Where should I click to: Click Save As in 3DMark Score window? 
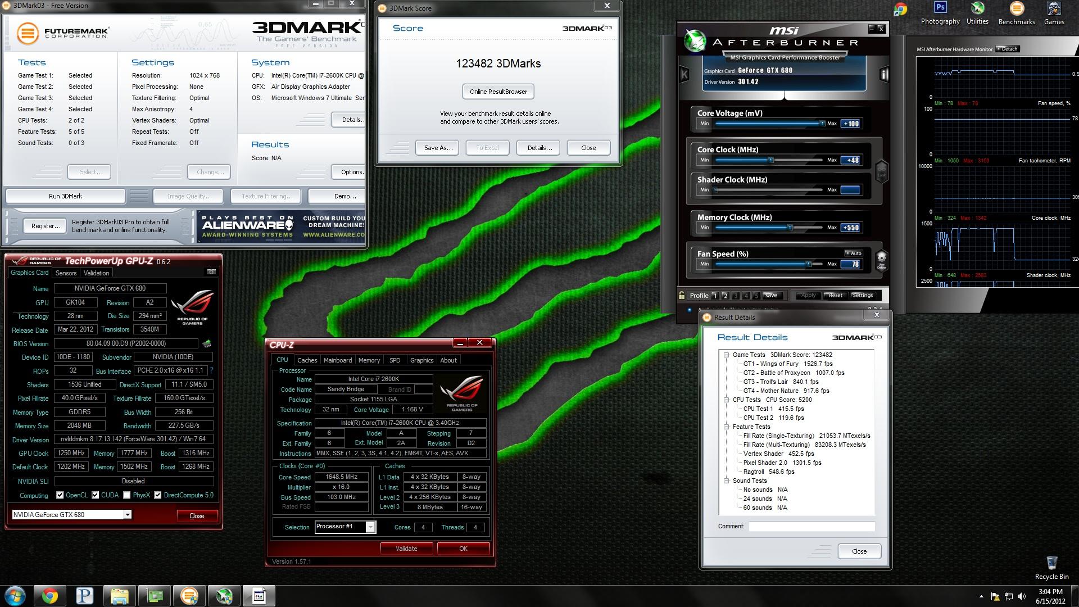pyautogui.click(x=438, y=148)
